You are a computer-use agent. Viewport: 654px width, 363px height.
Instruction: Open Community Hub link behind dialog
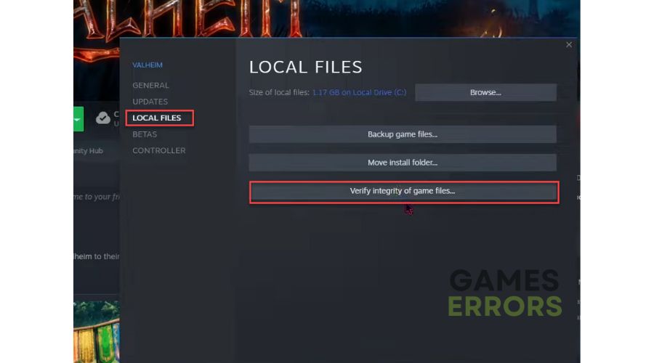pyautogui.click(x=88, y=151)
